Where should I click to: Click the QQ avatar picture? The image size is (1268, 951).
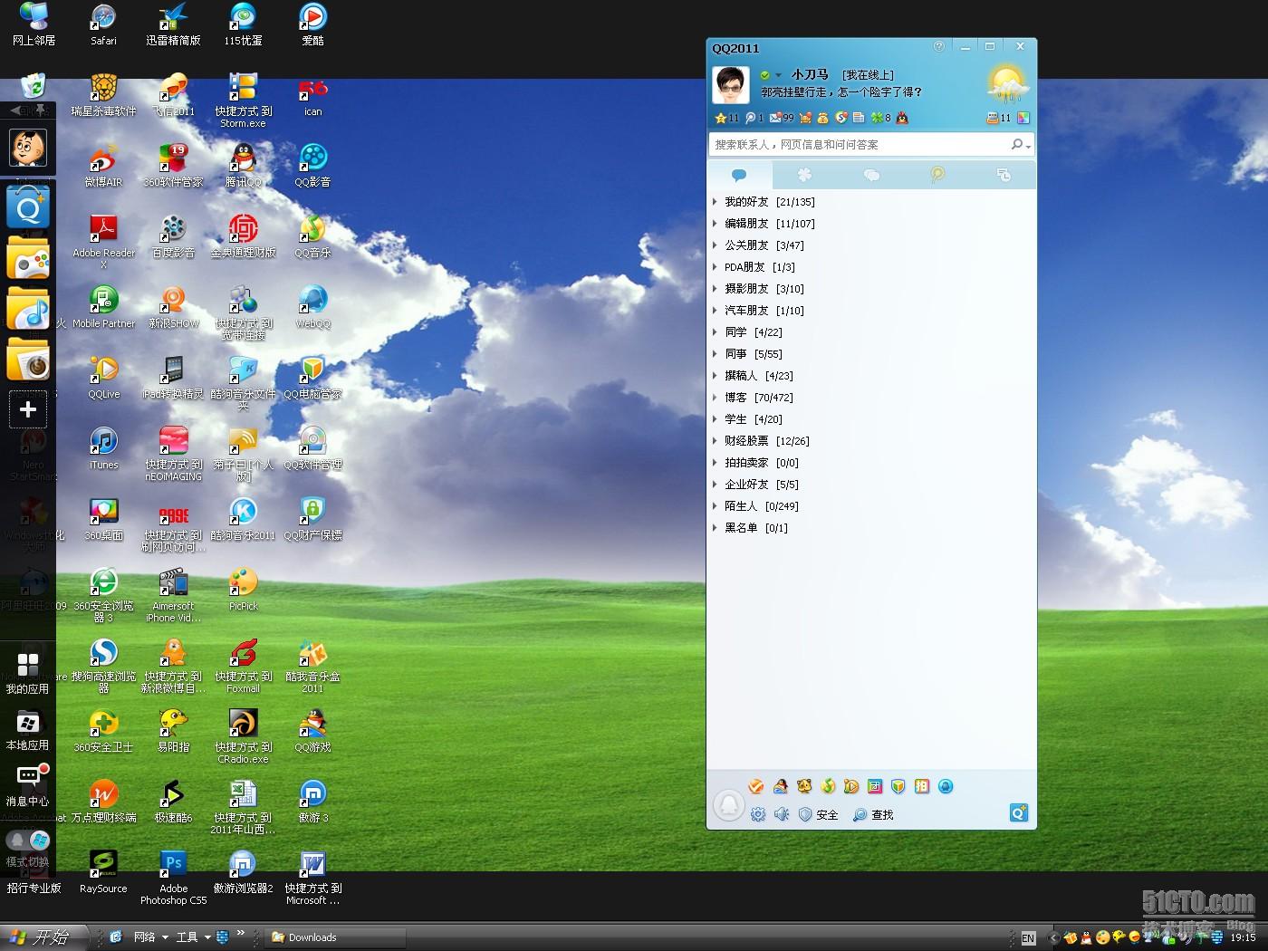click(731, 85)
